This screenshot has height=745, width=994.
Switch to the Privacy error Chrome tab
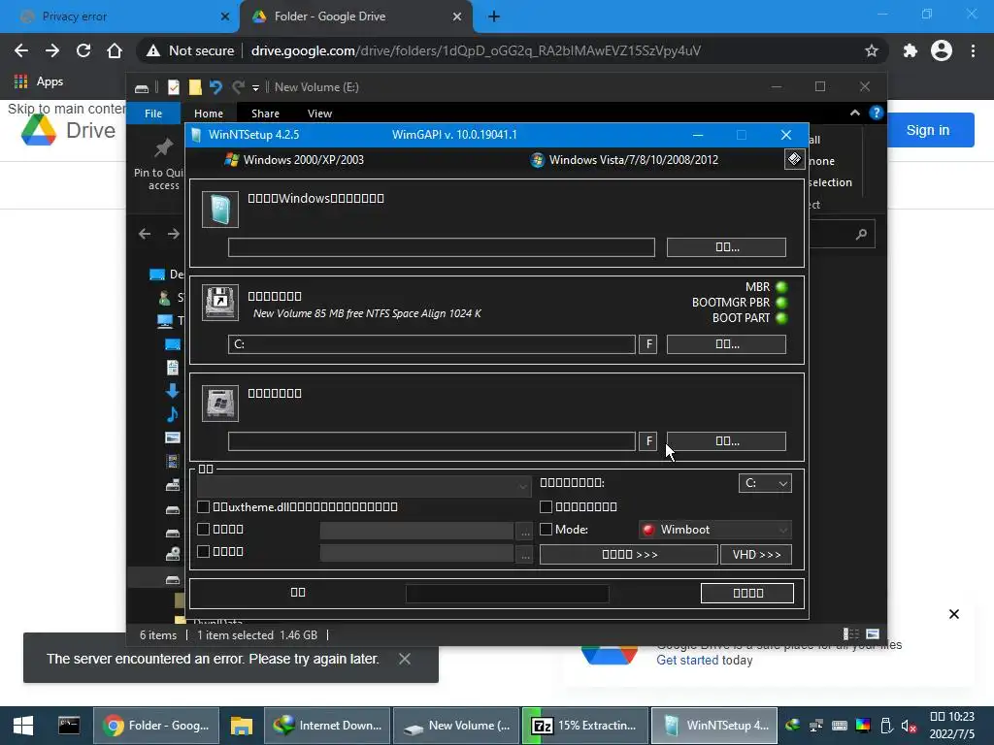point(119,16)
